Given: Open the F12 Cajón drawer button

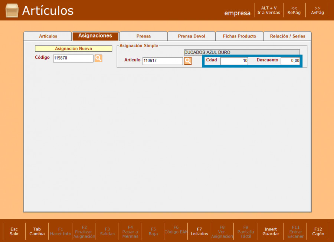Looking at the screenshot, I should tap(318, 231).
